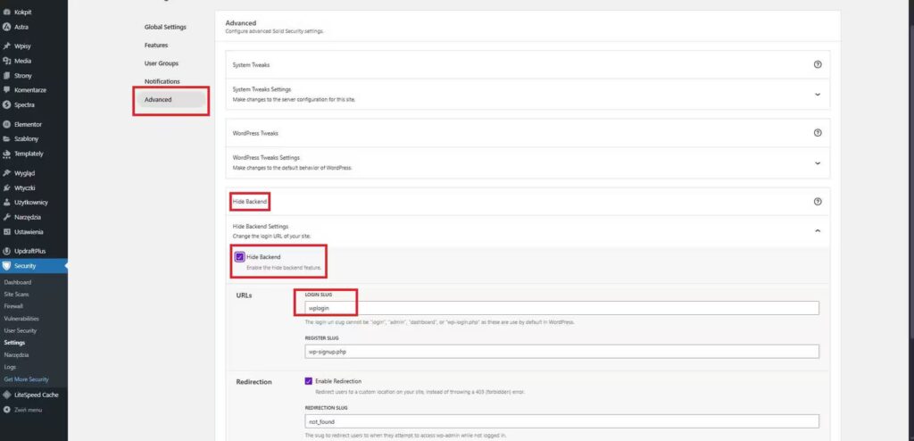Click the System Tweaks section heading
The width and height of the screenshot is (914, 441).
coord(251,65)
